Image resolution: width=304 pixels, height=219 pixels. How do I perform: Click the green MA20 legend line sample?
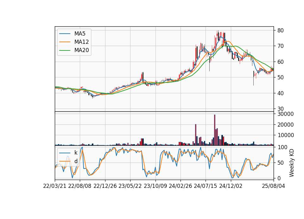65,50
